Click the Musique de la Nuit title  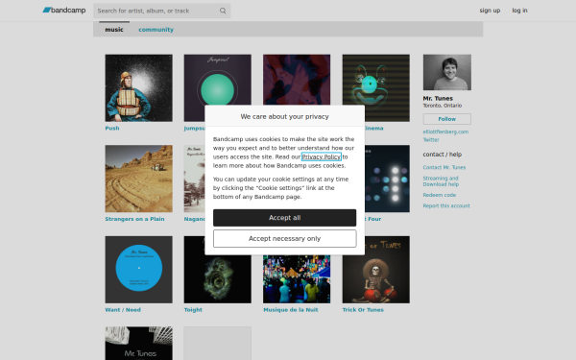[291, 310]
